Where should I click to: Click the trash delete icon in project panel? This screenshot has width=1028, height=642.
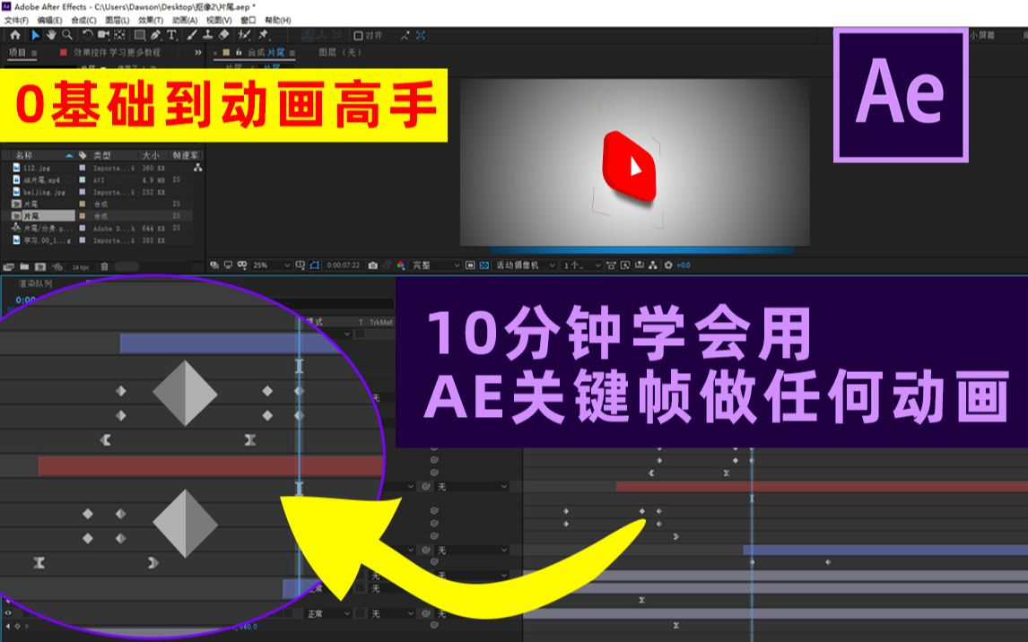tap(104, 266)
